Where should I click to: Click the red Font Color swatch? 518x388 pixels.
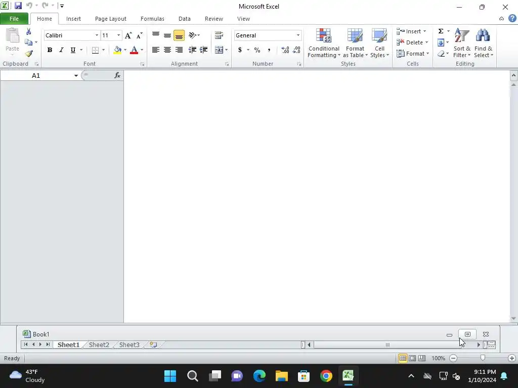(134, 50)
